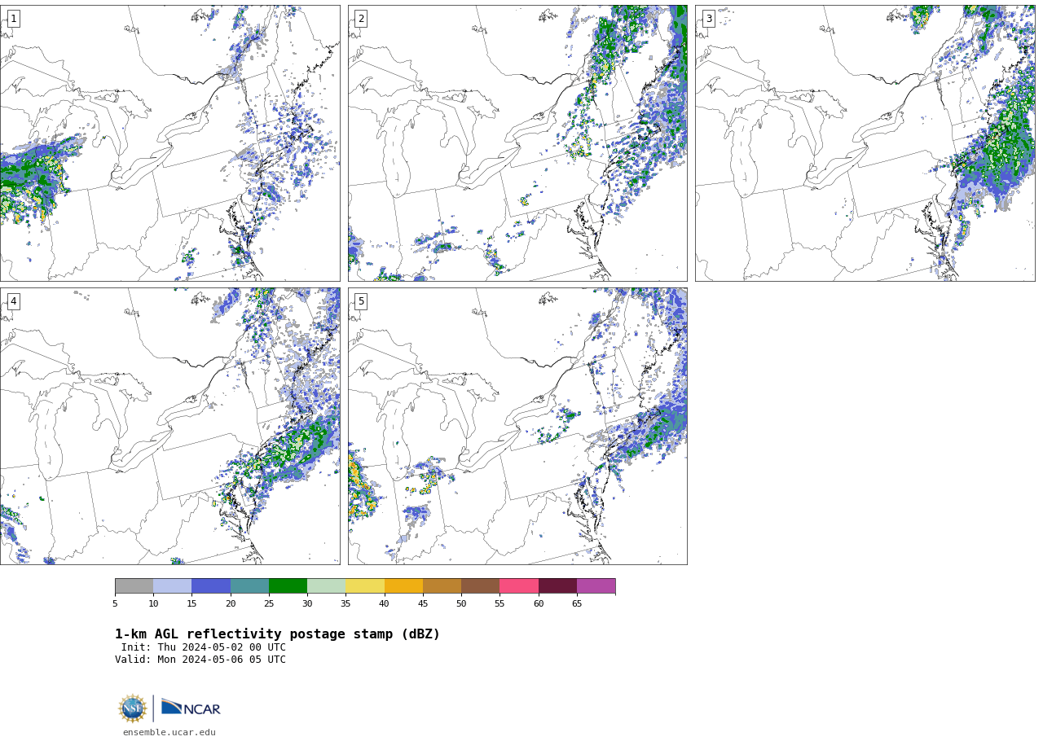Click the NCAR logo
The image size is (1043, 741).
pyautogui.click(x=191, y=708)
